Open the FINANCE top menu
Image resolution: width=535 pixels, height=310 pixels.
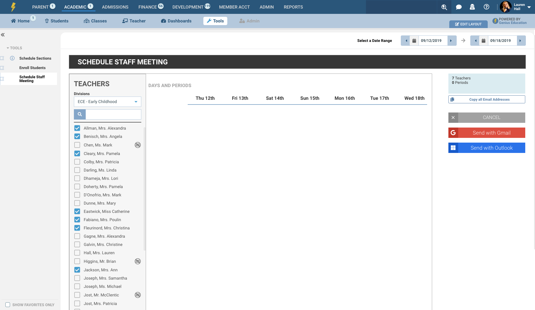(x=147, y=7)
